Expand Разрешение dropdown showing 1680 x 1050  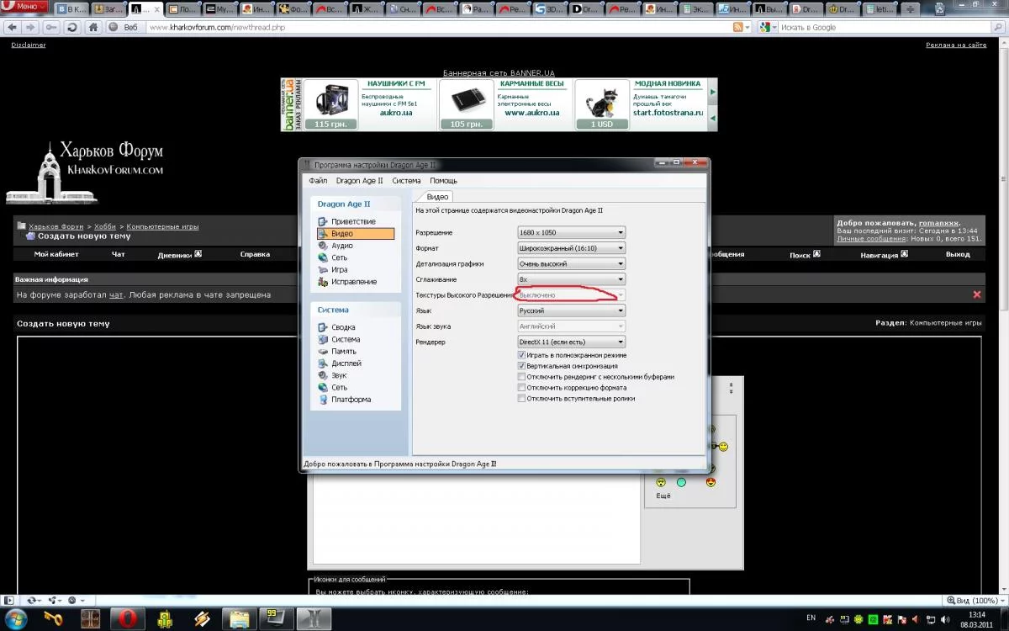(571, 232)
